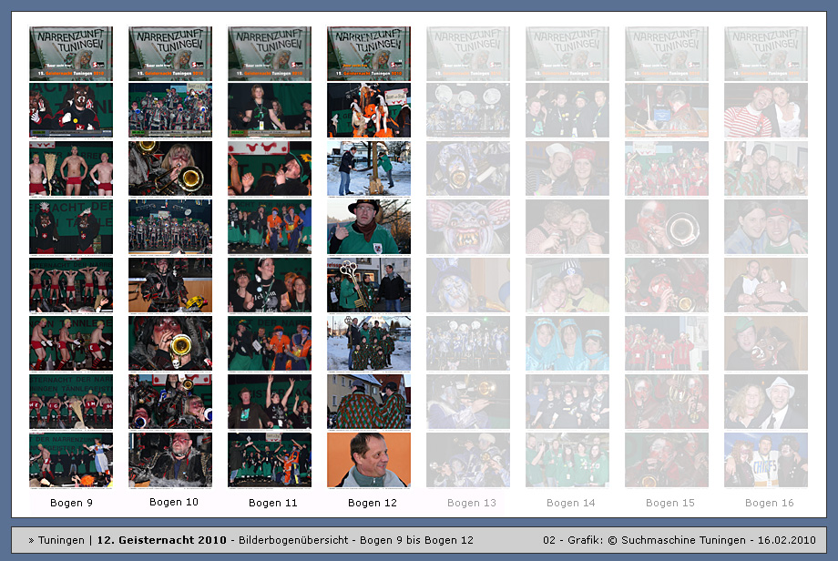Click the faded monster mask photo in Bogen 13
The height and width of the screenshot is (561, 838).
(468, 227)
